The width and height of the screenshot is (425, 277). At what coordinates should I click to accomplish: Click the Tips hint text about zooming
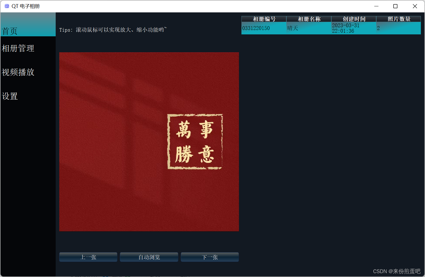pos(113,29)
